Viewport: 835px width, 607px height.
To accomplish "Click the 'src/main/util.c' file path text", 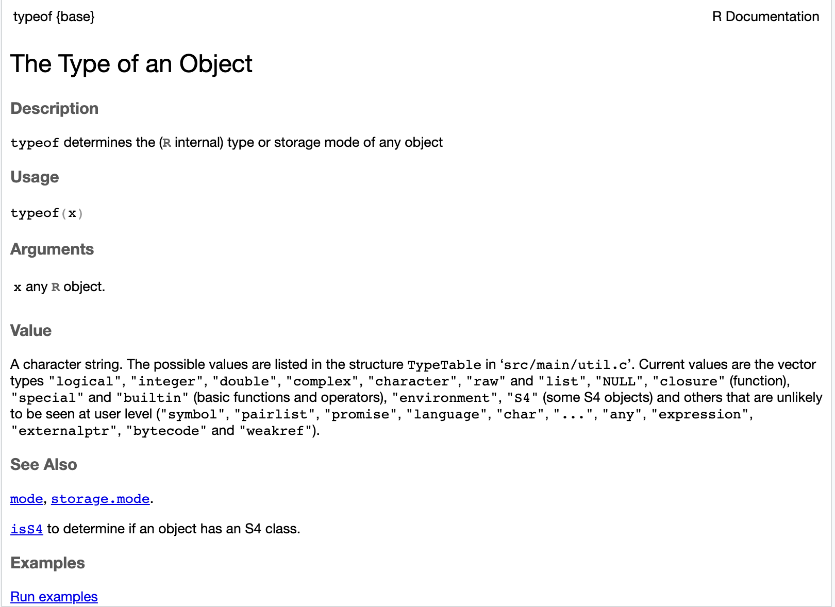I will point(565,365).
